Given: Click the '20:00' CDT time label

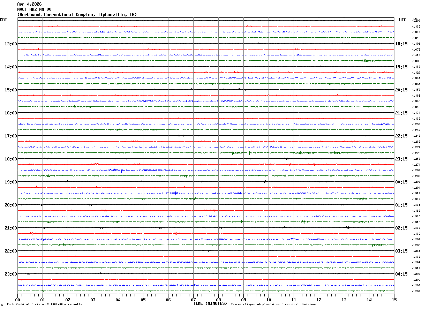Looking at the screenshot, I should [x=10, y=205].
